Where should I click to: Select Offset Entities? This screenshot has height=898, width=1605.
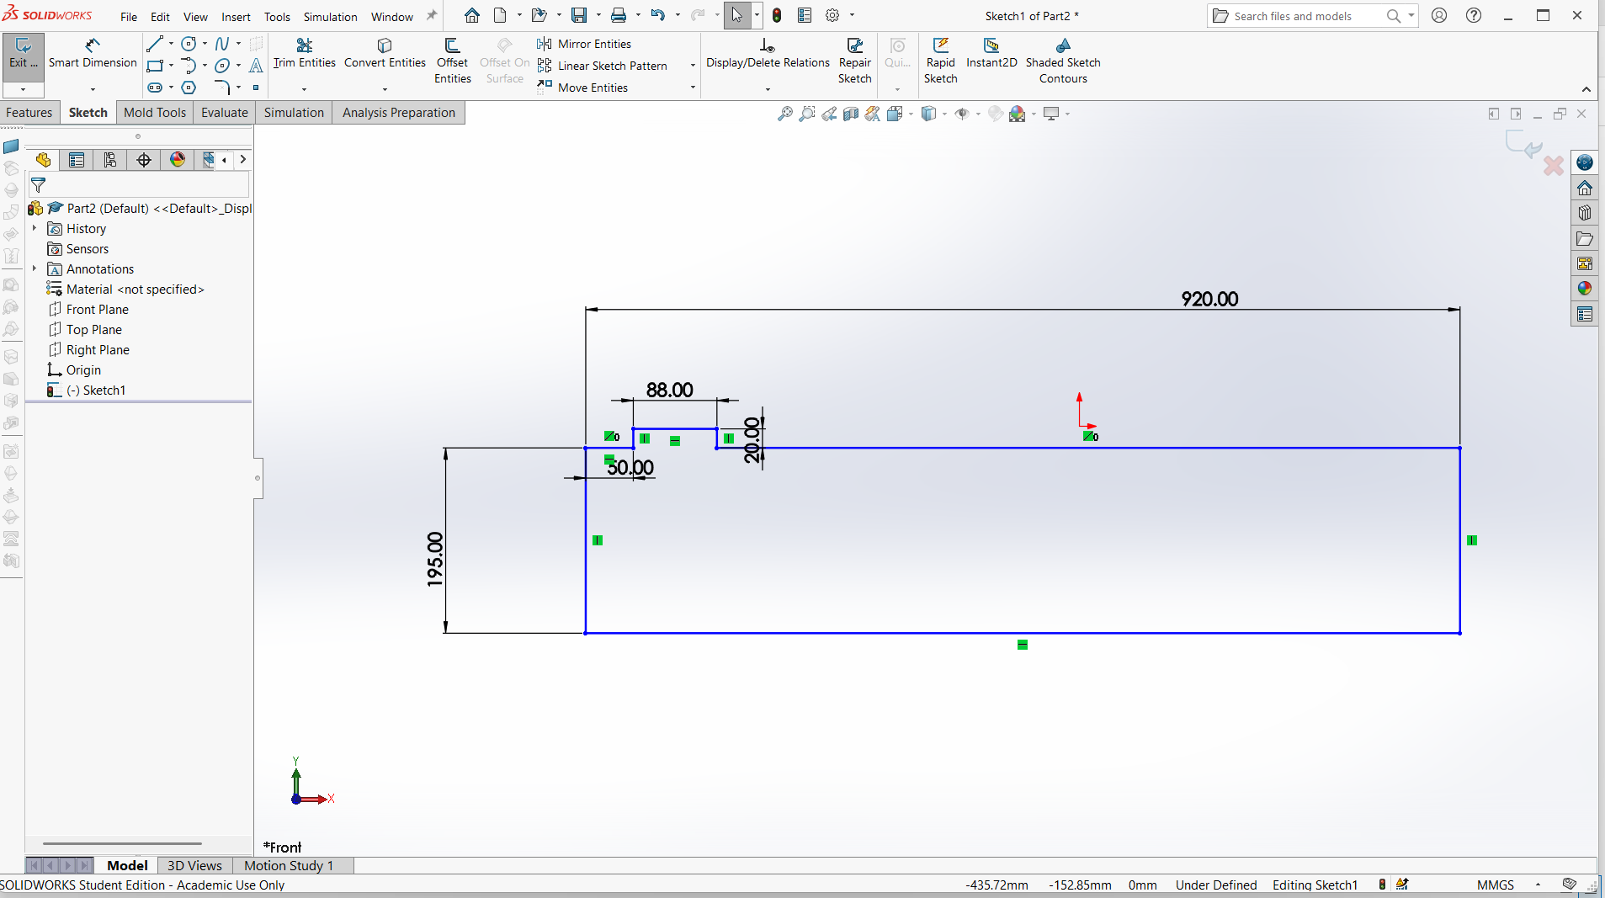(x=452, y=61)
